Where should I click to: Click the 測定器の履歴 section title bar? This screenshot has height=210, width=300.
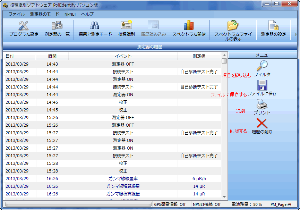coord(150,47)
